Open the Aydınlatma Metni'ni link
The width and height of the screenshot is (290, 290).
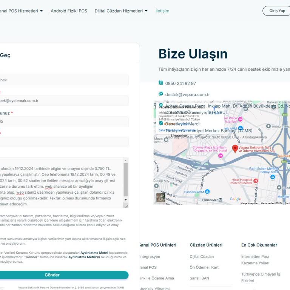pos(84,257)
